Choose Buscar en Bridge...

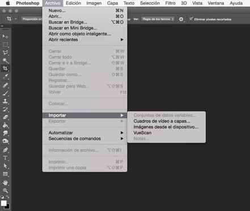pos(85,22)
